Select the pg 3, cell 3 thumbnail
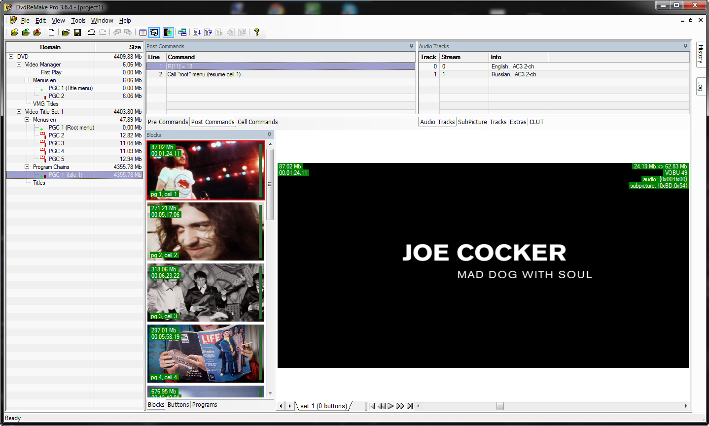 206,293
